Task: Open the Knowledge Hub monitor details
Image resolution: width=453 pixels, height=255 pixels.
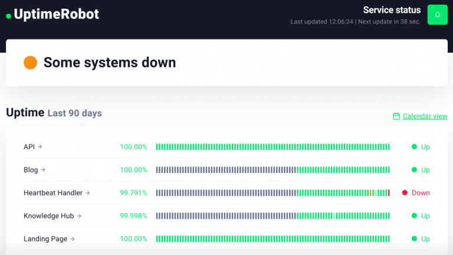Action: point(48,216)
